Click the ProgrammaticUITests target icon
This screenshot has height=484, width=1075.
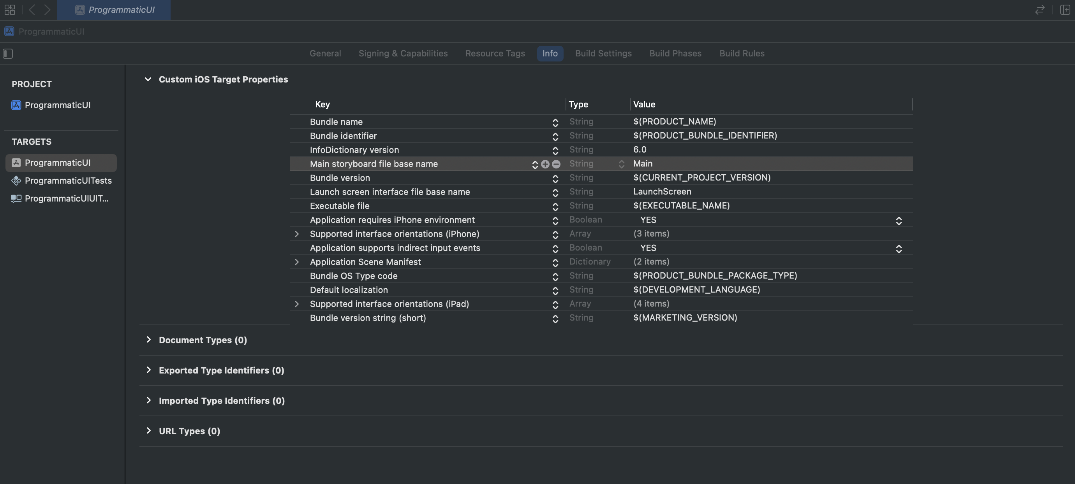15,180
